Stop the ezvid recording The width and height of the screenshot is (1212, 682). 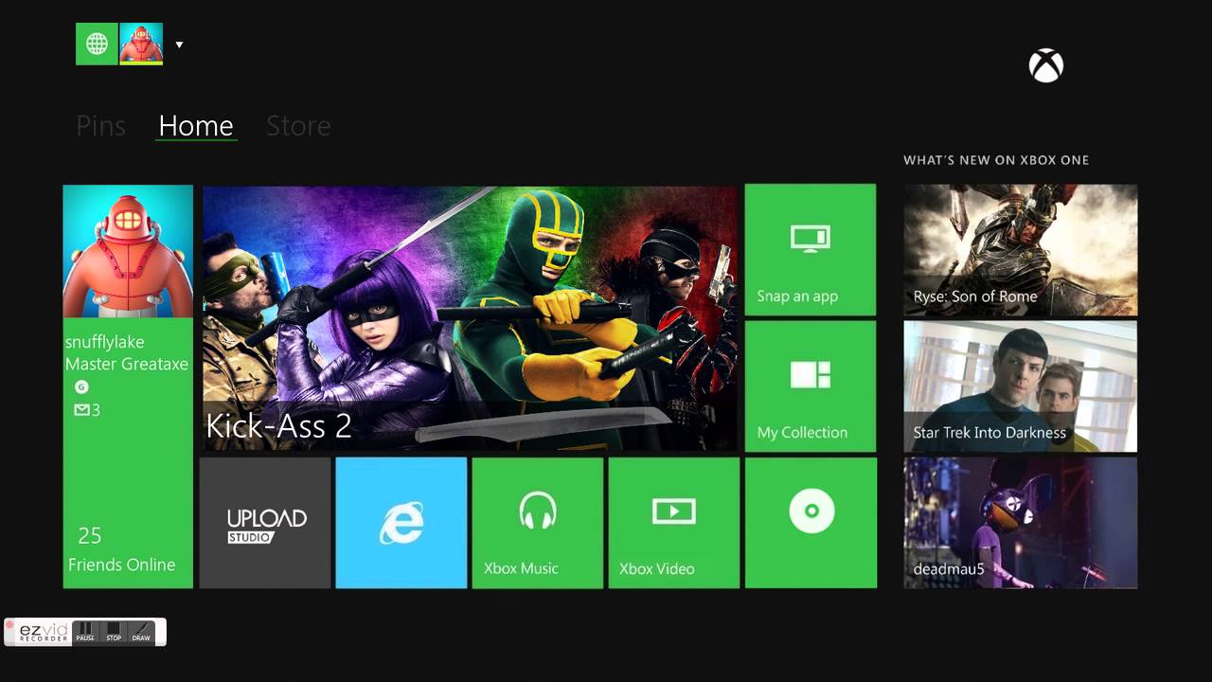pos(114,632)
